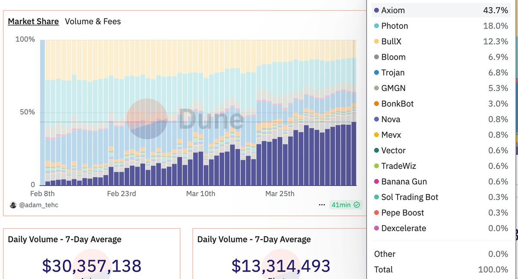Select the Sol Trading Bot legend entry
Screen dimensions: 518x279
[x=441, y=197]
